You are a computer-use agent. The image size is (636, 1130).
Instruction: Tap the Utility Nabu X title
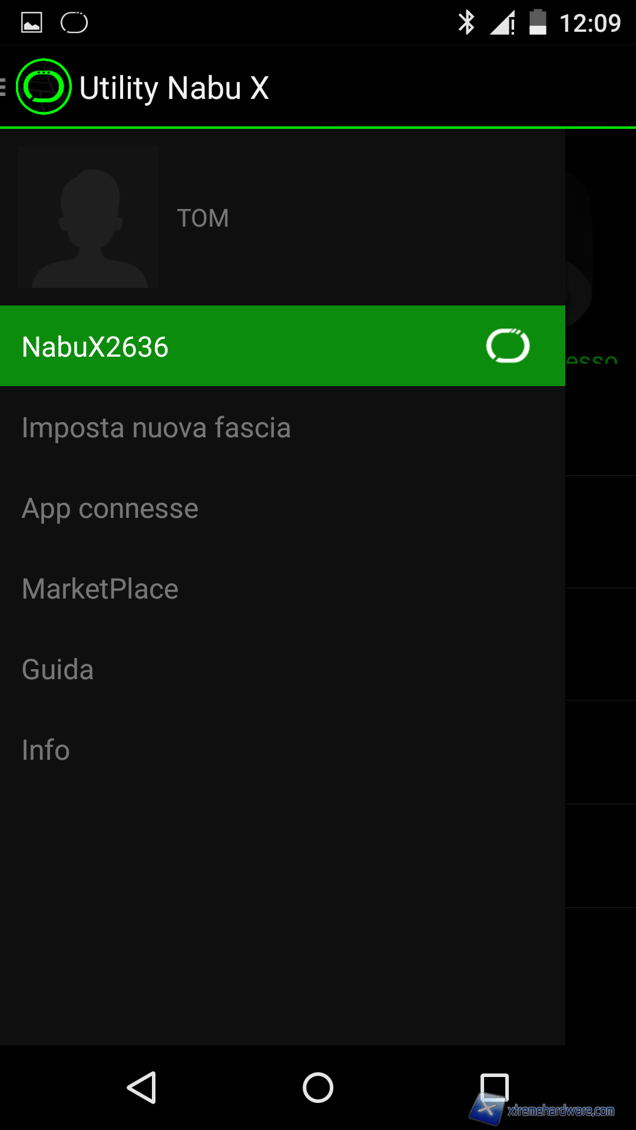(174, 88)
